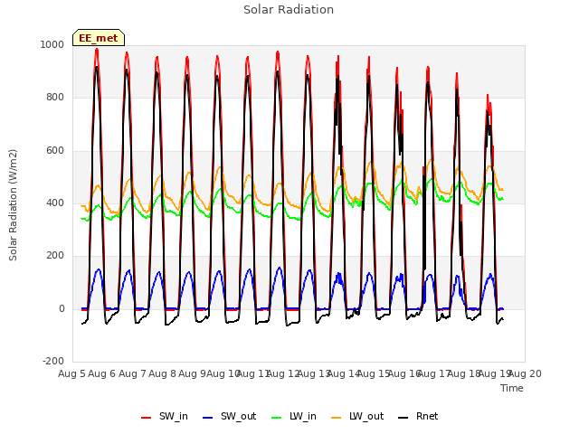Click the 0 y-axis tick label
This screenshot has width=579, height=434.
point(62,309)
